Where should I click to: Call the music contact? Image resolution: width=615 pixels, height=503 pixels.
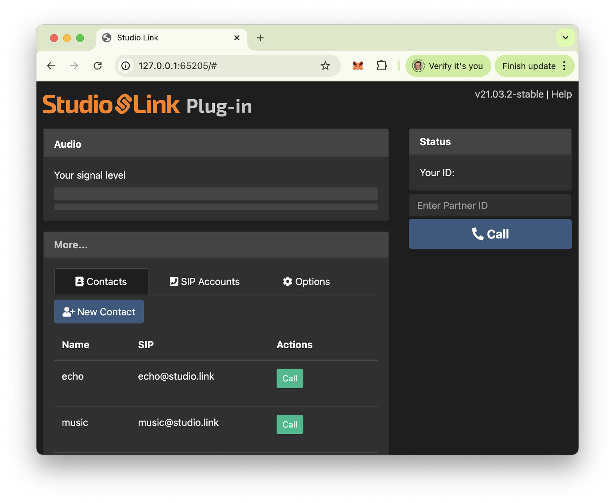(x=290, y=424)
